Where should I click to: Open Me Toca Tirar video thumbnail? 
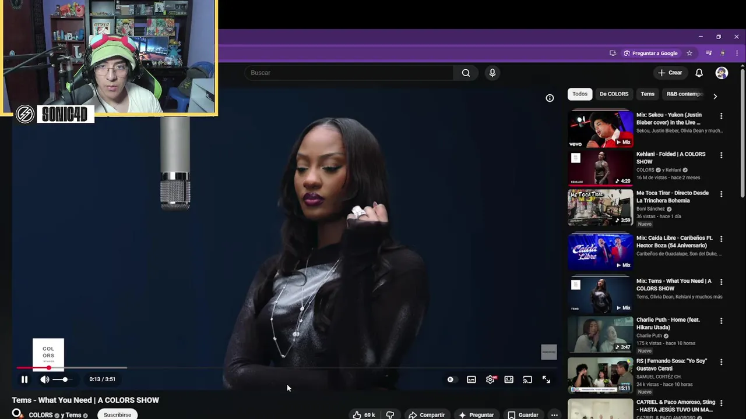click(600, 207)
